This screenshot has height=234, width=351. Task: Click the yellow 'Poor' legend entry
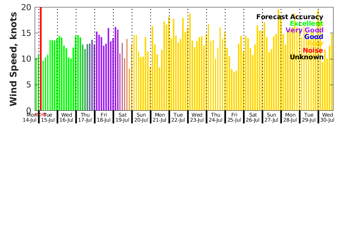point(315,43)
